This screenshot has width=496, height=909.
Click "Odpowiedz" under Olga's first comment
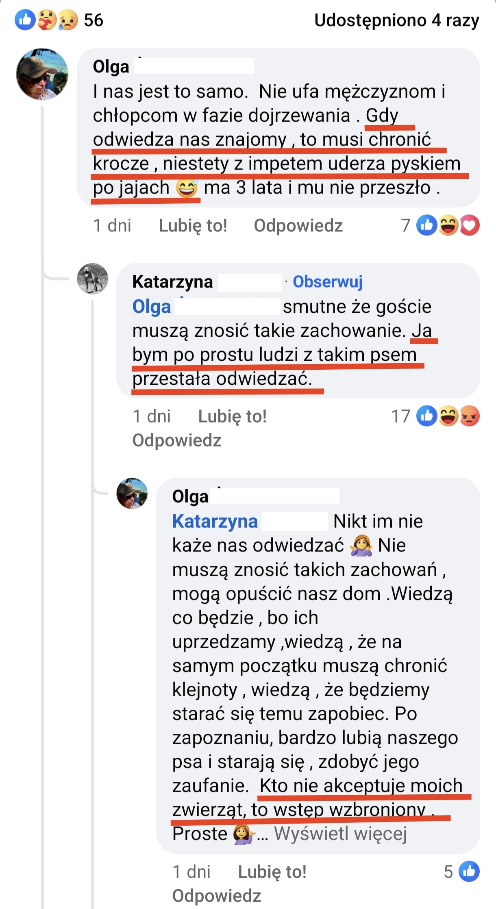point(298,225)
